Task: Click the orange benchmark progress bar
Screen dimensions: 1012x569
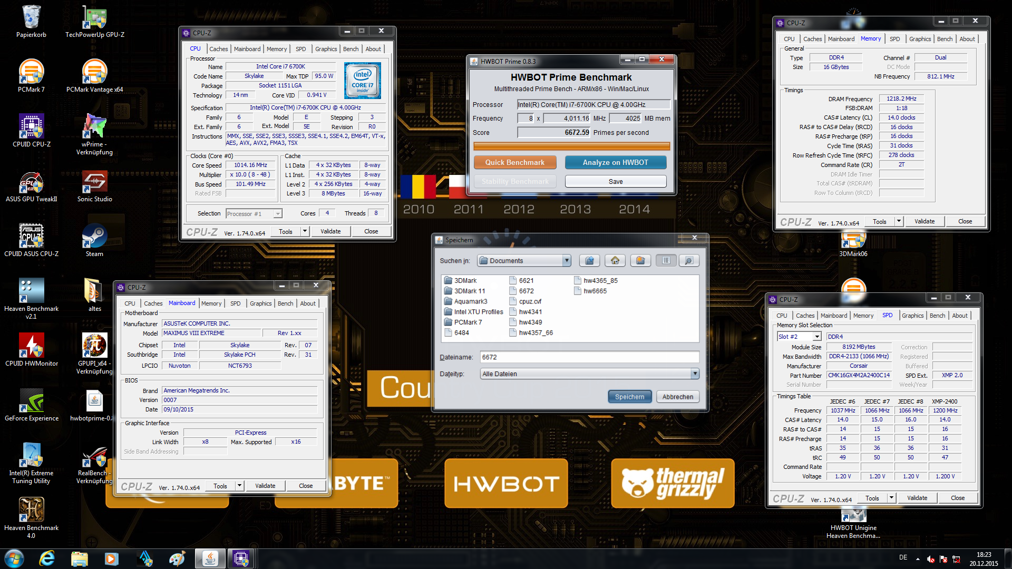Action: point(571,146)
